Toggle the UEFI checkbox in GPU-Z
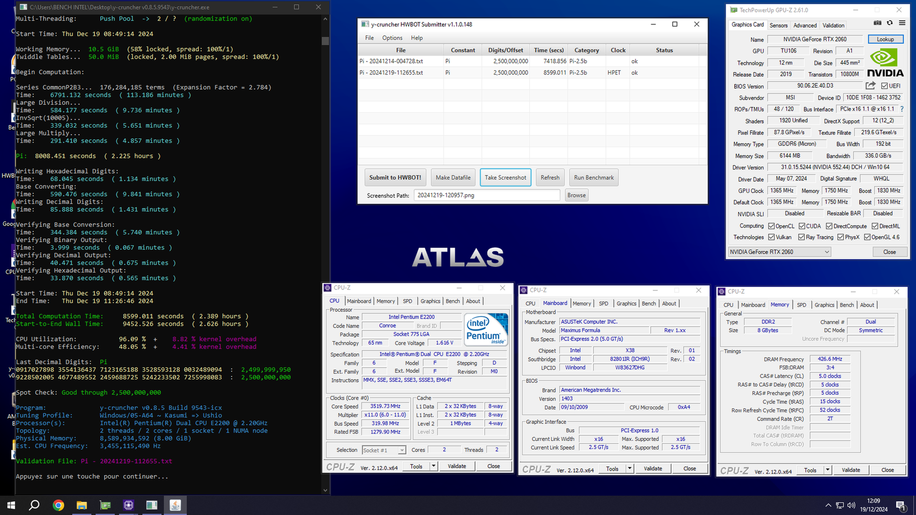This screenshot has width=916, height=515. tap(885, 86)
